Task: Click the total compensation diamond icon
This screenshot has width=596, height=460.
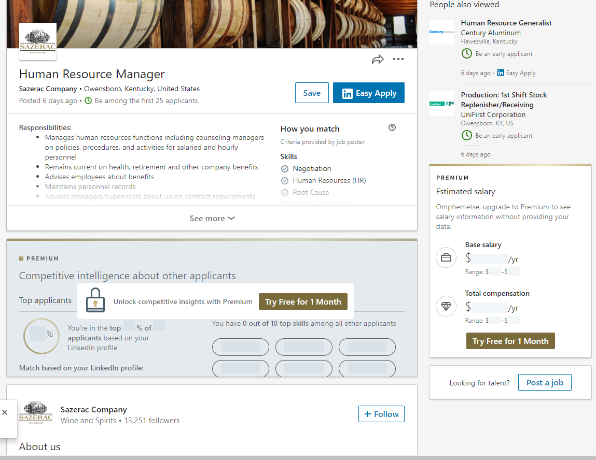Action: [x=446, y=306]
